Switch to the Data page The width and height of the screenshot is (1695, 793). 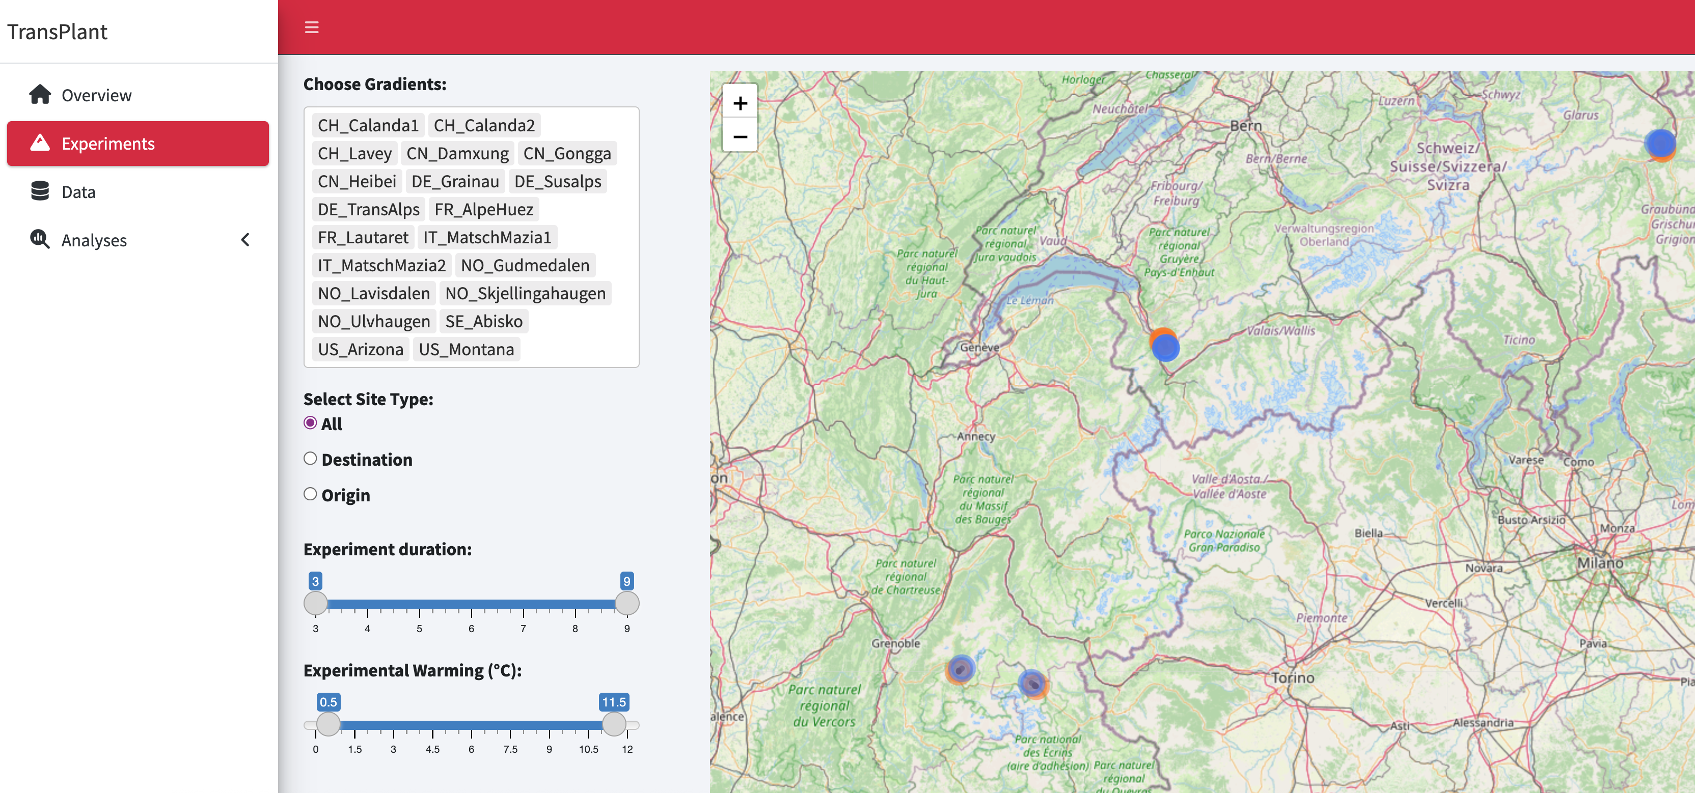(79, 191)
